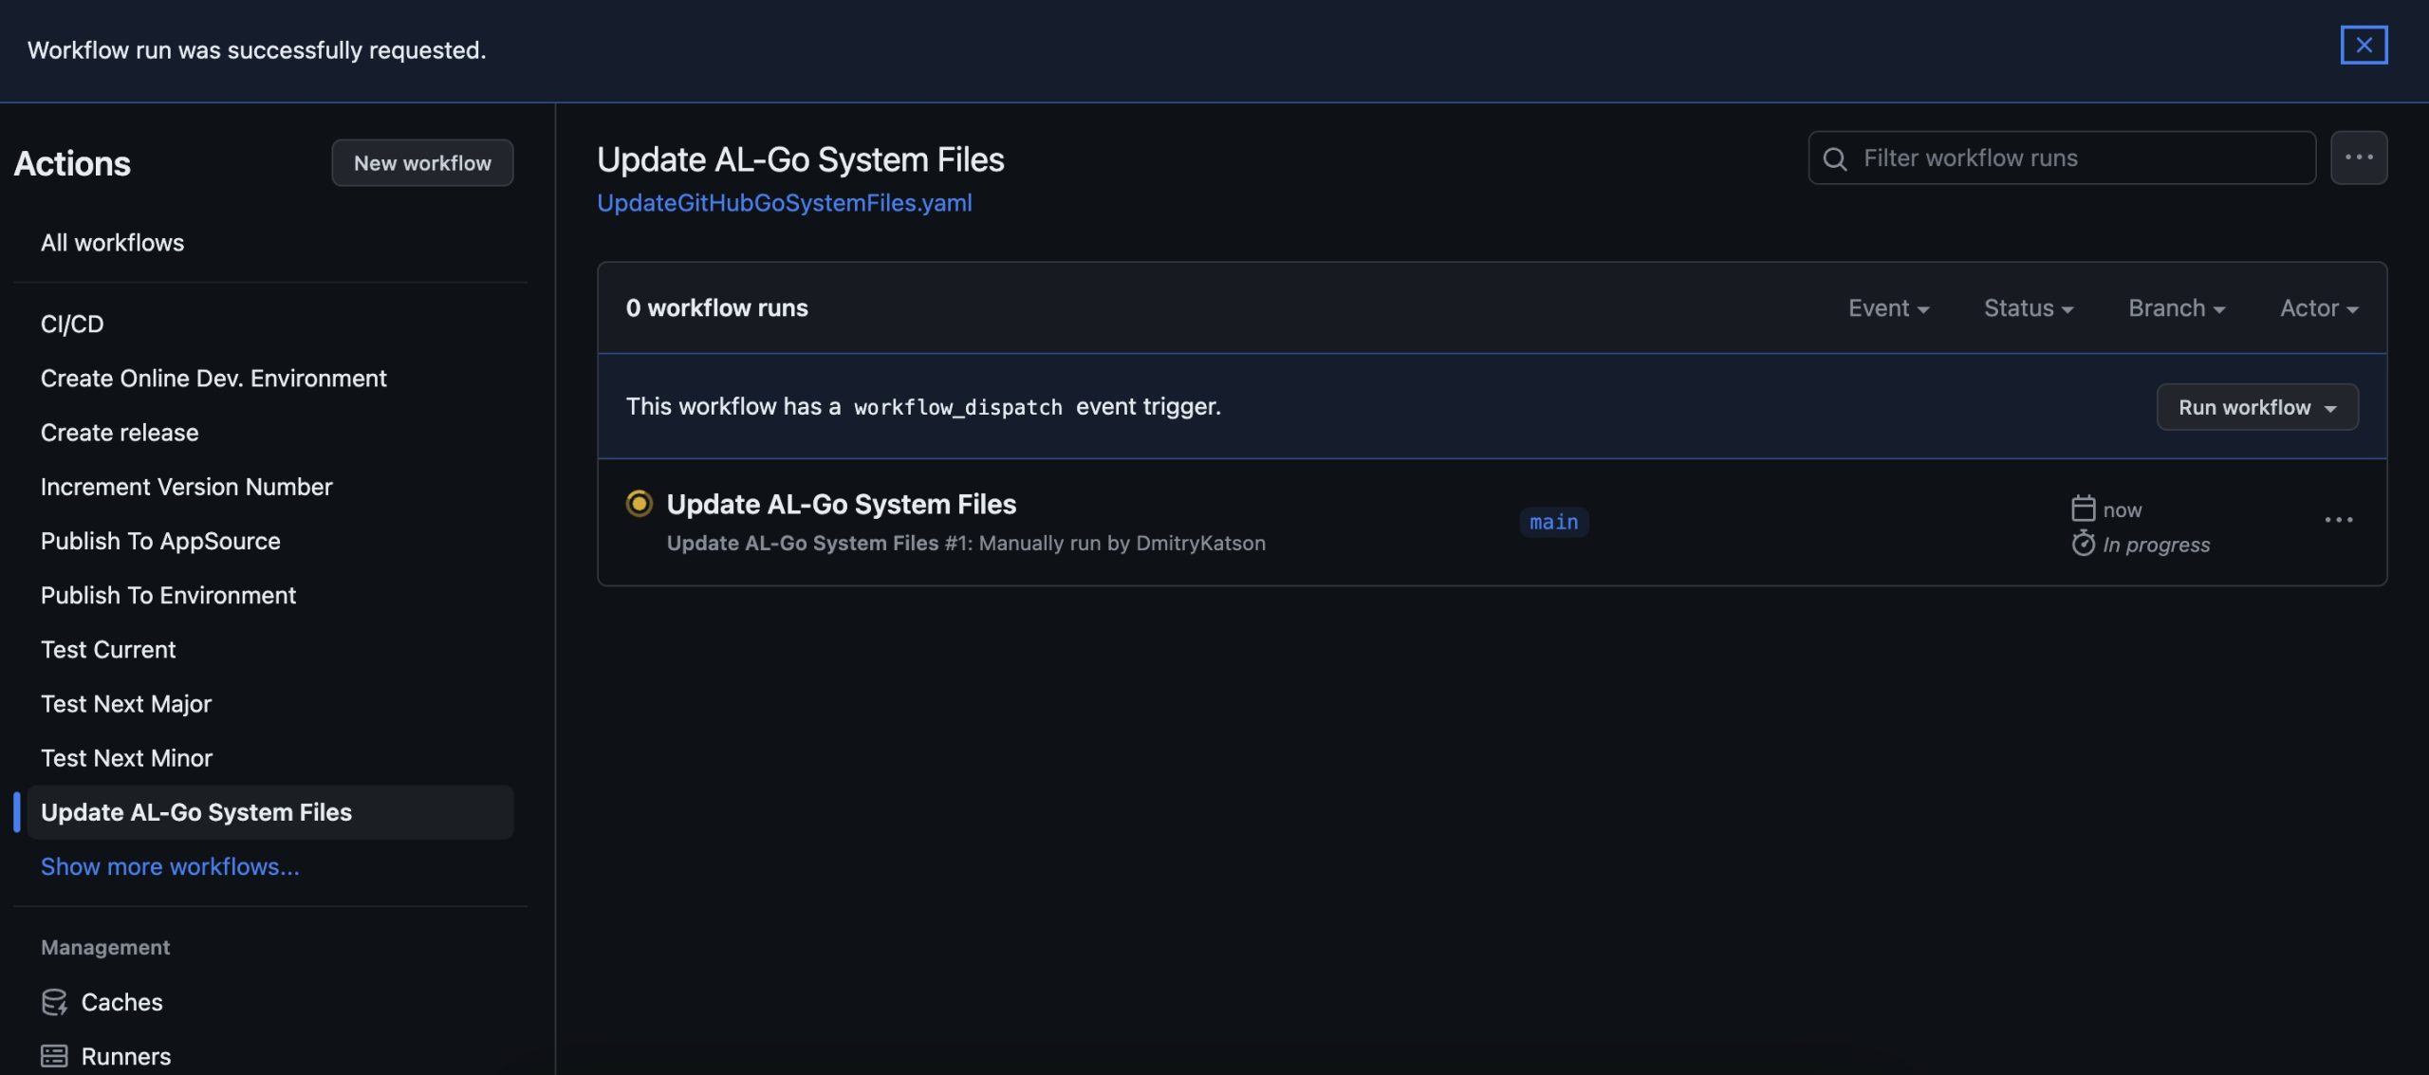Image resolution: width=2429 pixels, height=1075 pixels.
Task: Expand the Event filter dropdown
Action: (x=1887, y=308)
